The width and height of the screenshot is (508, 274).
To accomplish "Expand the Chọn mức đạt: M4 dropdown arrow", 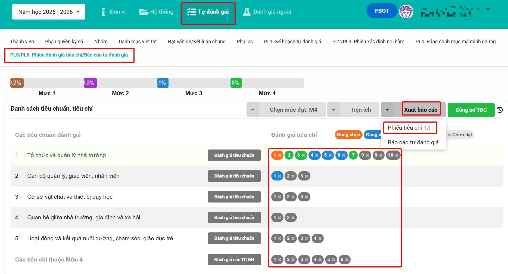I will tap(253, 110).
